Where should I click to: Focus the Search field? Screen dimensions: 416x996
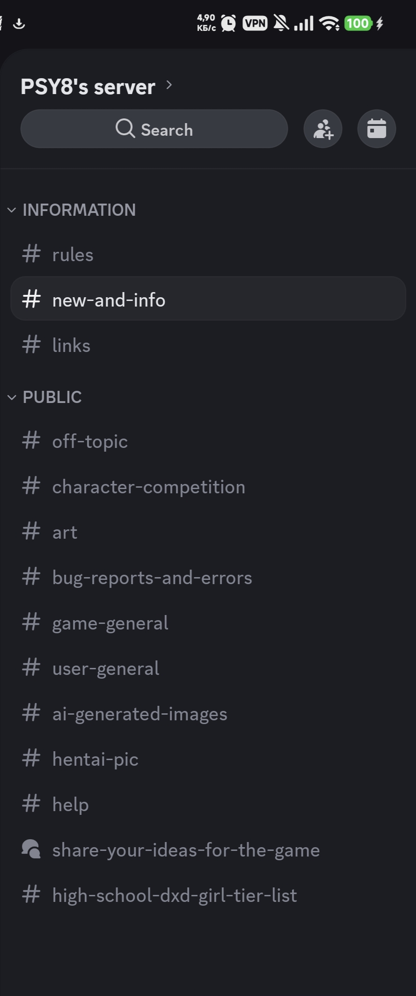click(x=154, y=129)
